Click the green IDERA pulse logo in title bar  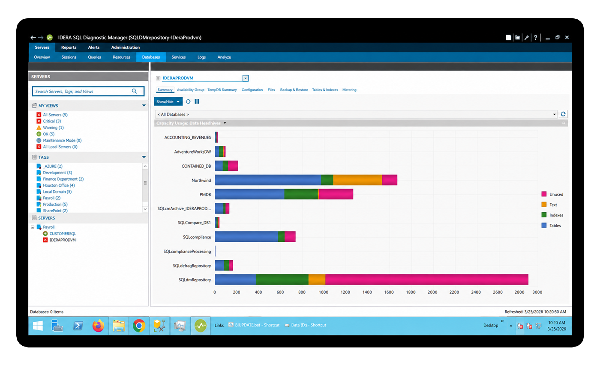pos(50,38)
